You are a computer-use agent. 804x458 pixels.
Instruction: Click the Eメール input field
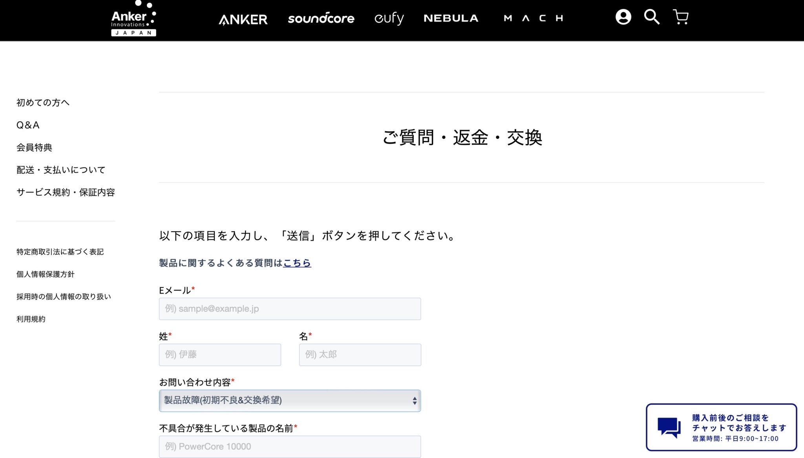pyautogui.click(x=290, y=308)
